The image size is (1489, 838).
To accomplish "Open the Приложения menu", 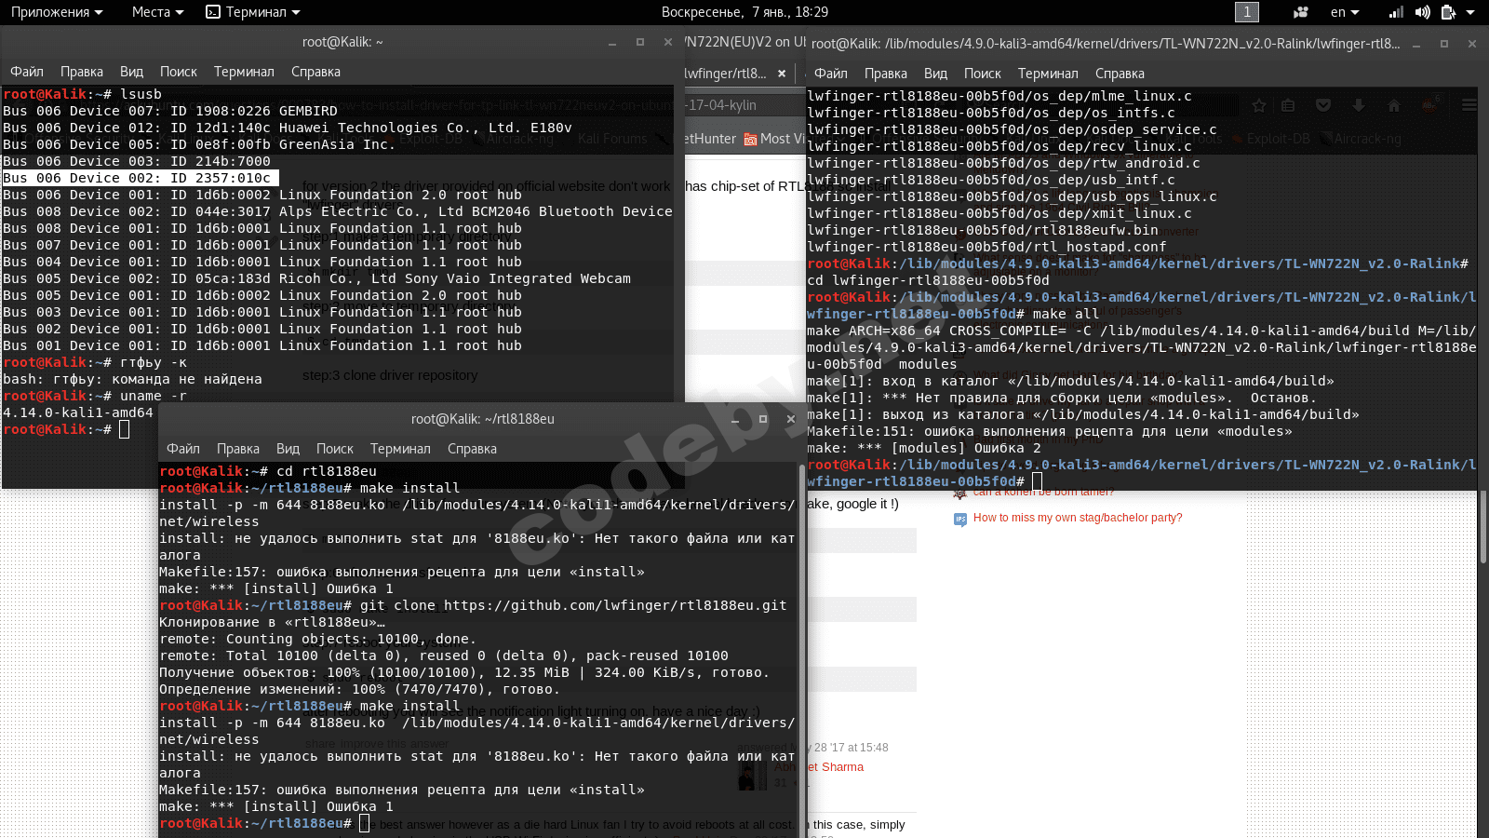I will coord(56,12).
